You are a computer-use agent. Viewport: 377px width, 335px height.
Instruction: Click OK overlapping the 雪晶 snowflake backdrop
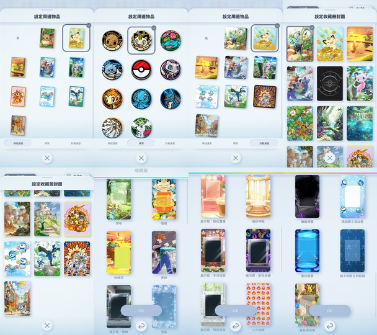pyautogui.click(x=141, y=310)
